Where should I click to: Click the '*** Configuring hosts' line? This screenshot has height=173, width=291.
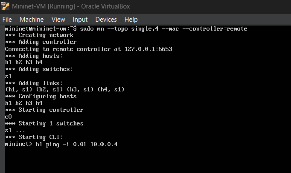click(x=41, y=96)
